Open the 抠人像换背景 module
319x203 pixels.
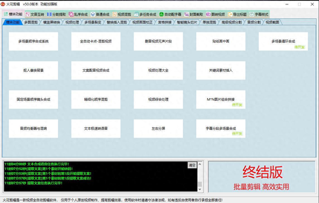[33, 70]
